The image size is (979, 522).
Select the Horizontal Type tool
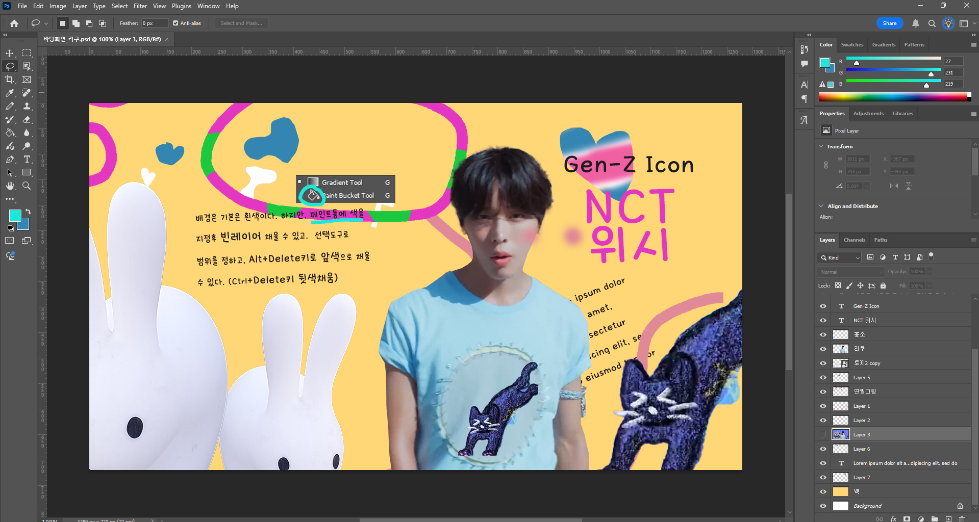27,159
